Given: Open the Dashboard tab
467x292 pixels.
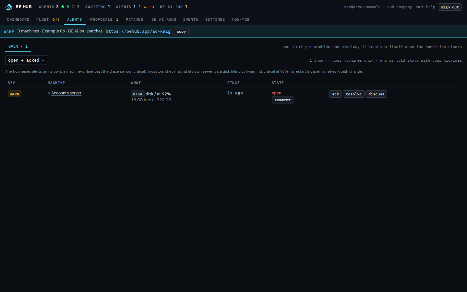Looking at the screenshot, I should pos(18,19).
